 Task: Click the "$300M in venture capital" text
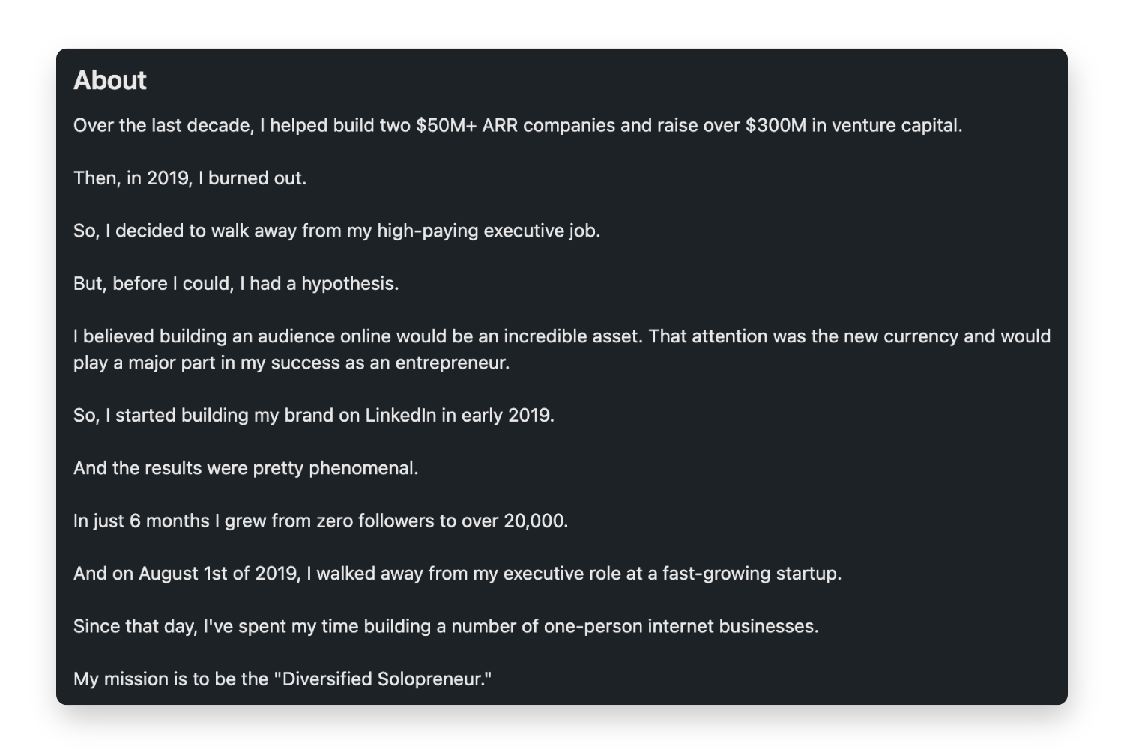[x=853, y=125]
